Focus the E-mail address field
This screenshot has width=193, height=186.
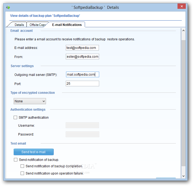click(82, 48)
